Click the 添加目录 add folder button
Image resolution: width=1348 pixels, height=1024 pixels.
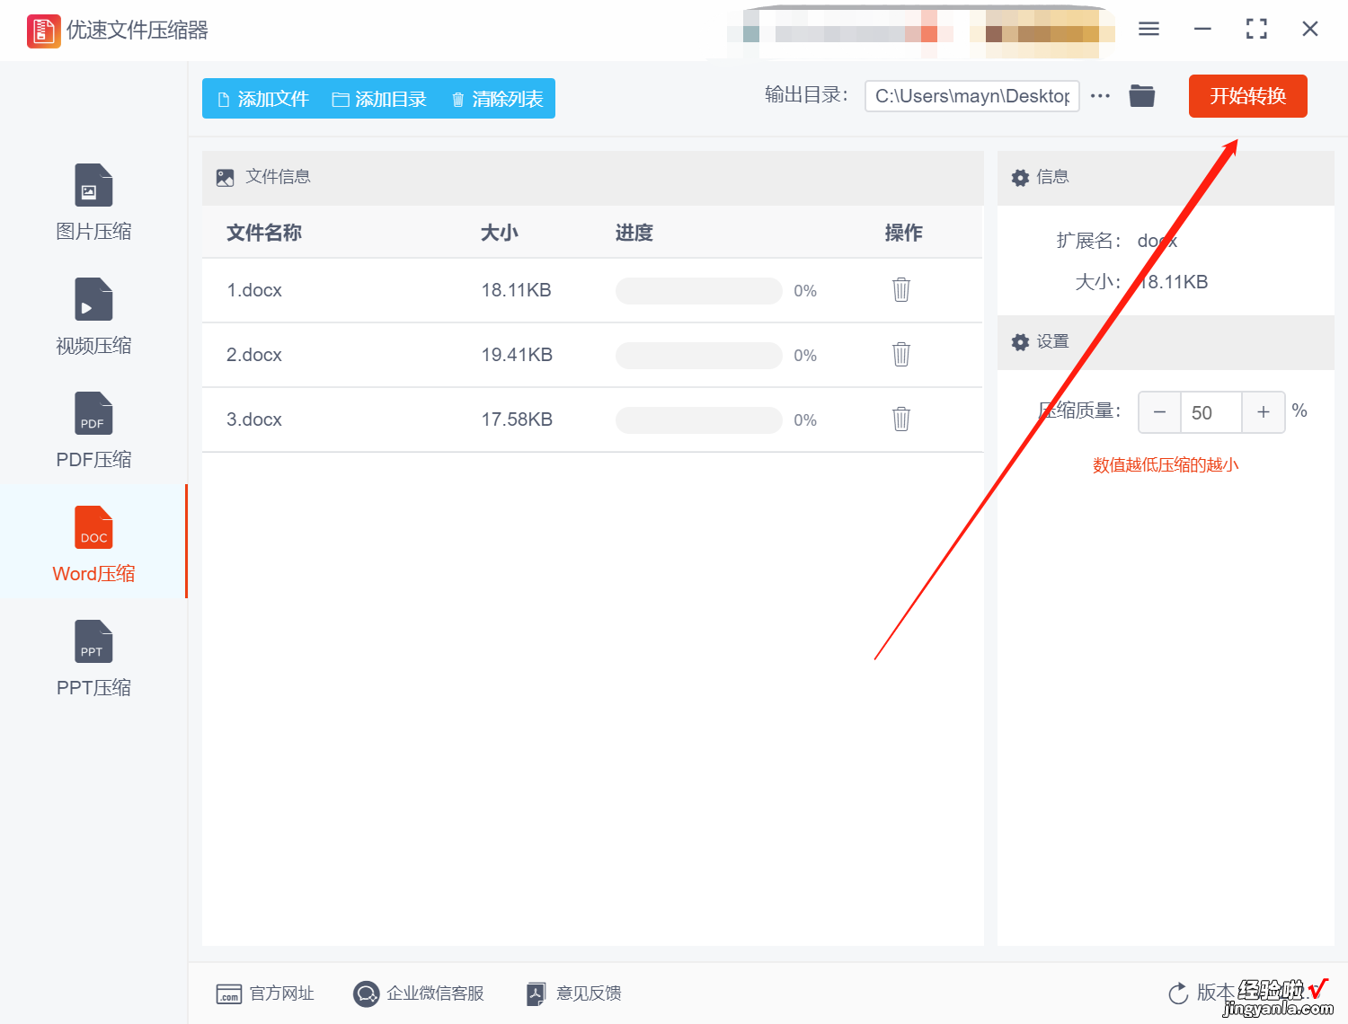(x=379, y=99)
